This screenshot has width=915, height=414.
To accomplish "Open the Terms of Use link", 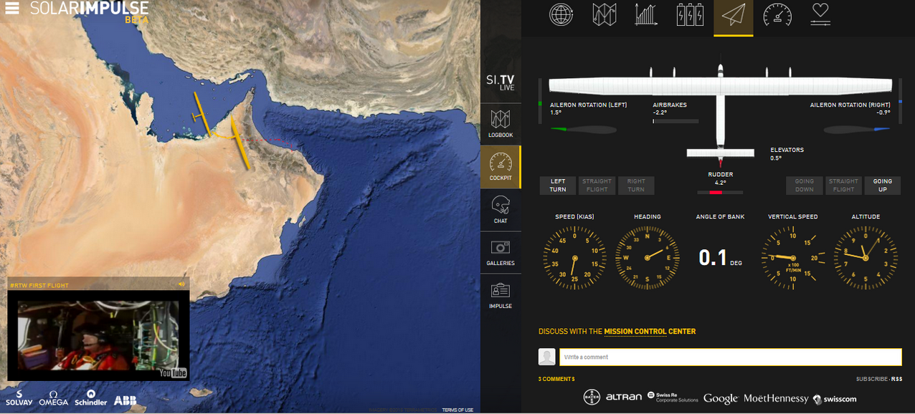I will click(x=457, y=410).
